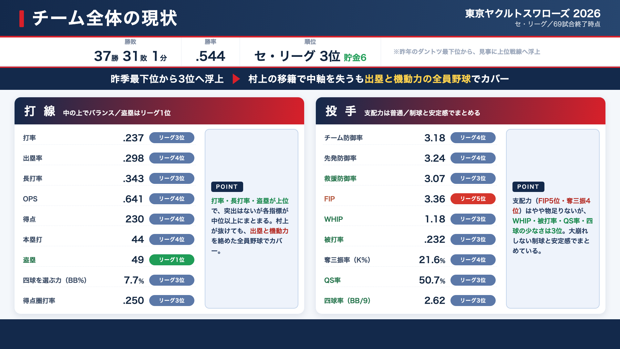620x349 pixels.
Task: Click the 出塁と機動力の全員野球 yellow highlight
Action: (418, 79)
